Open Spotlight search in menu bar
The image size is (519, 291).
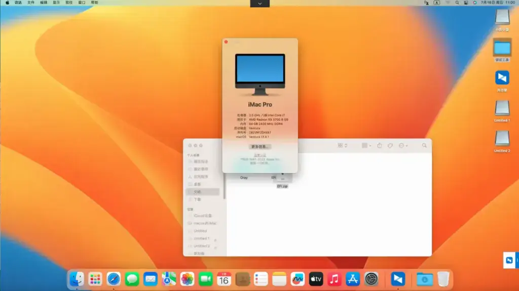click(x=457, y=3)
